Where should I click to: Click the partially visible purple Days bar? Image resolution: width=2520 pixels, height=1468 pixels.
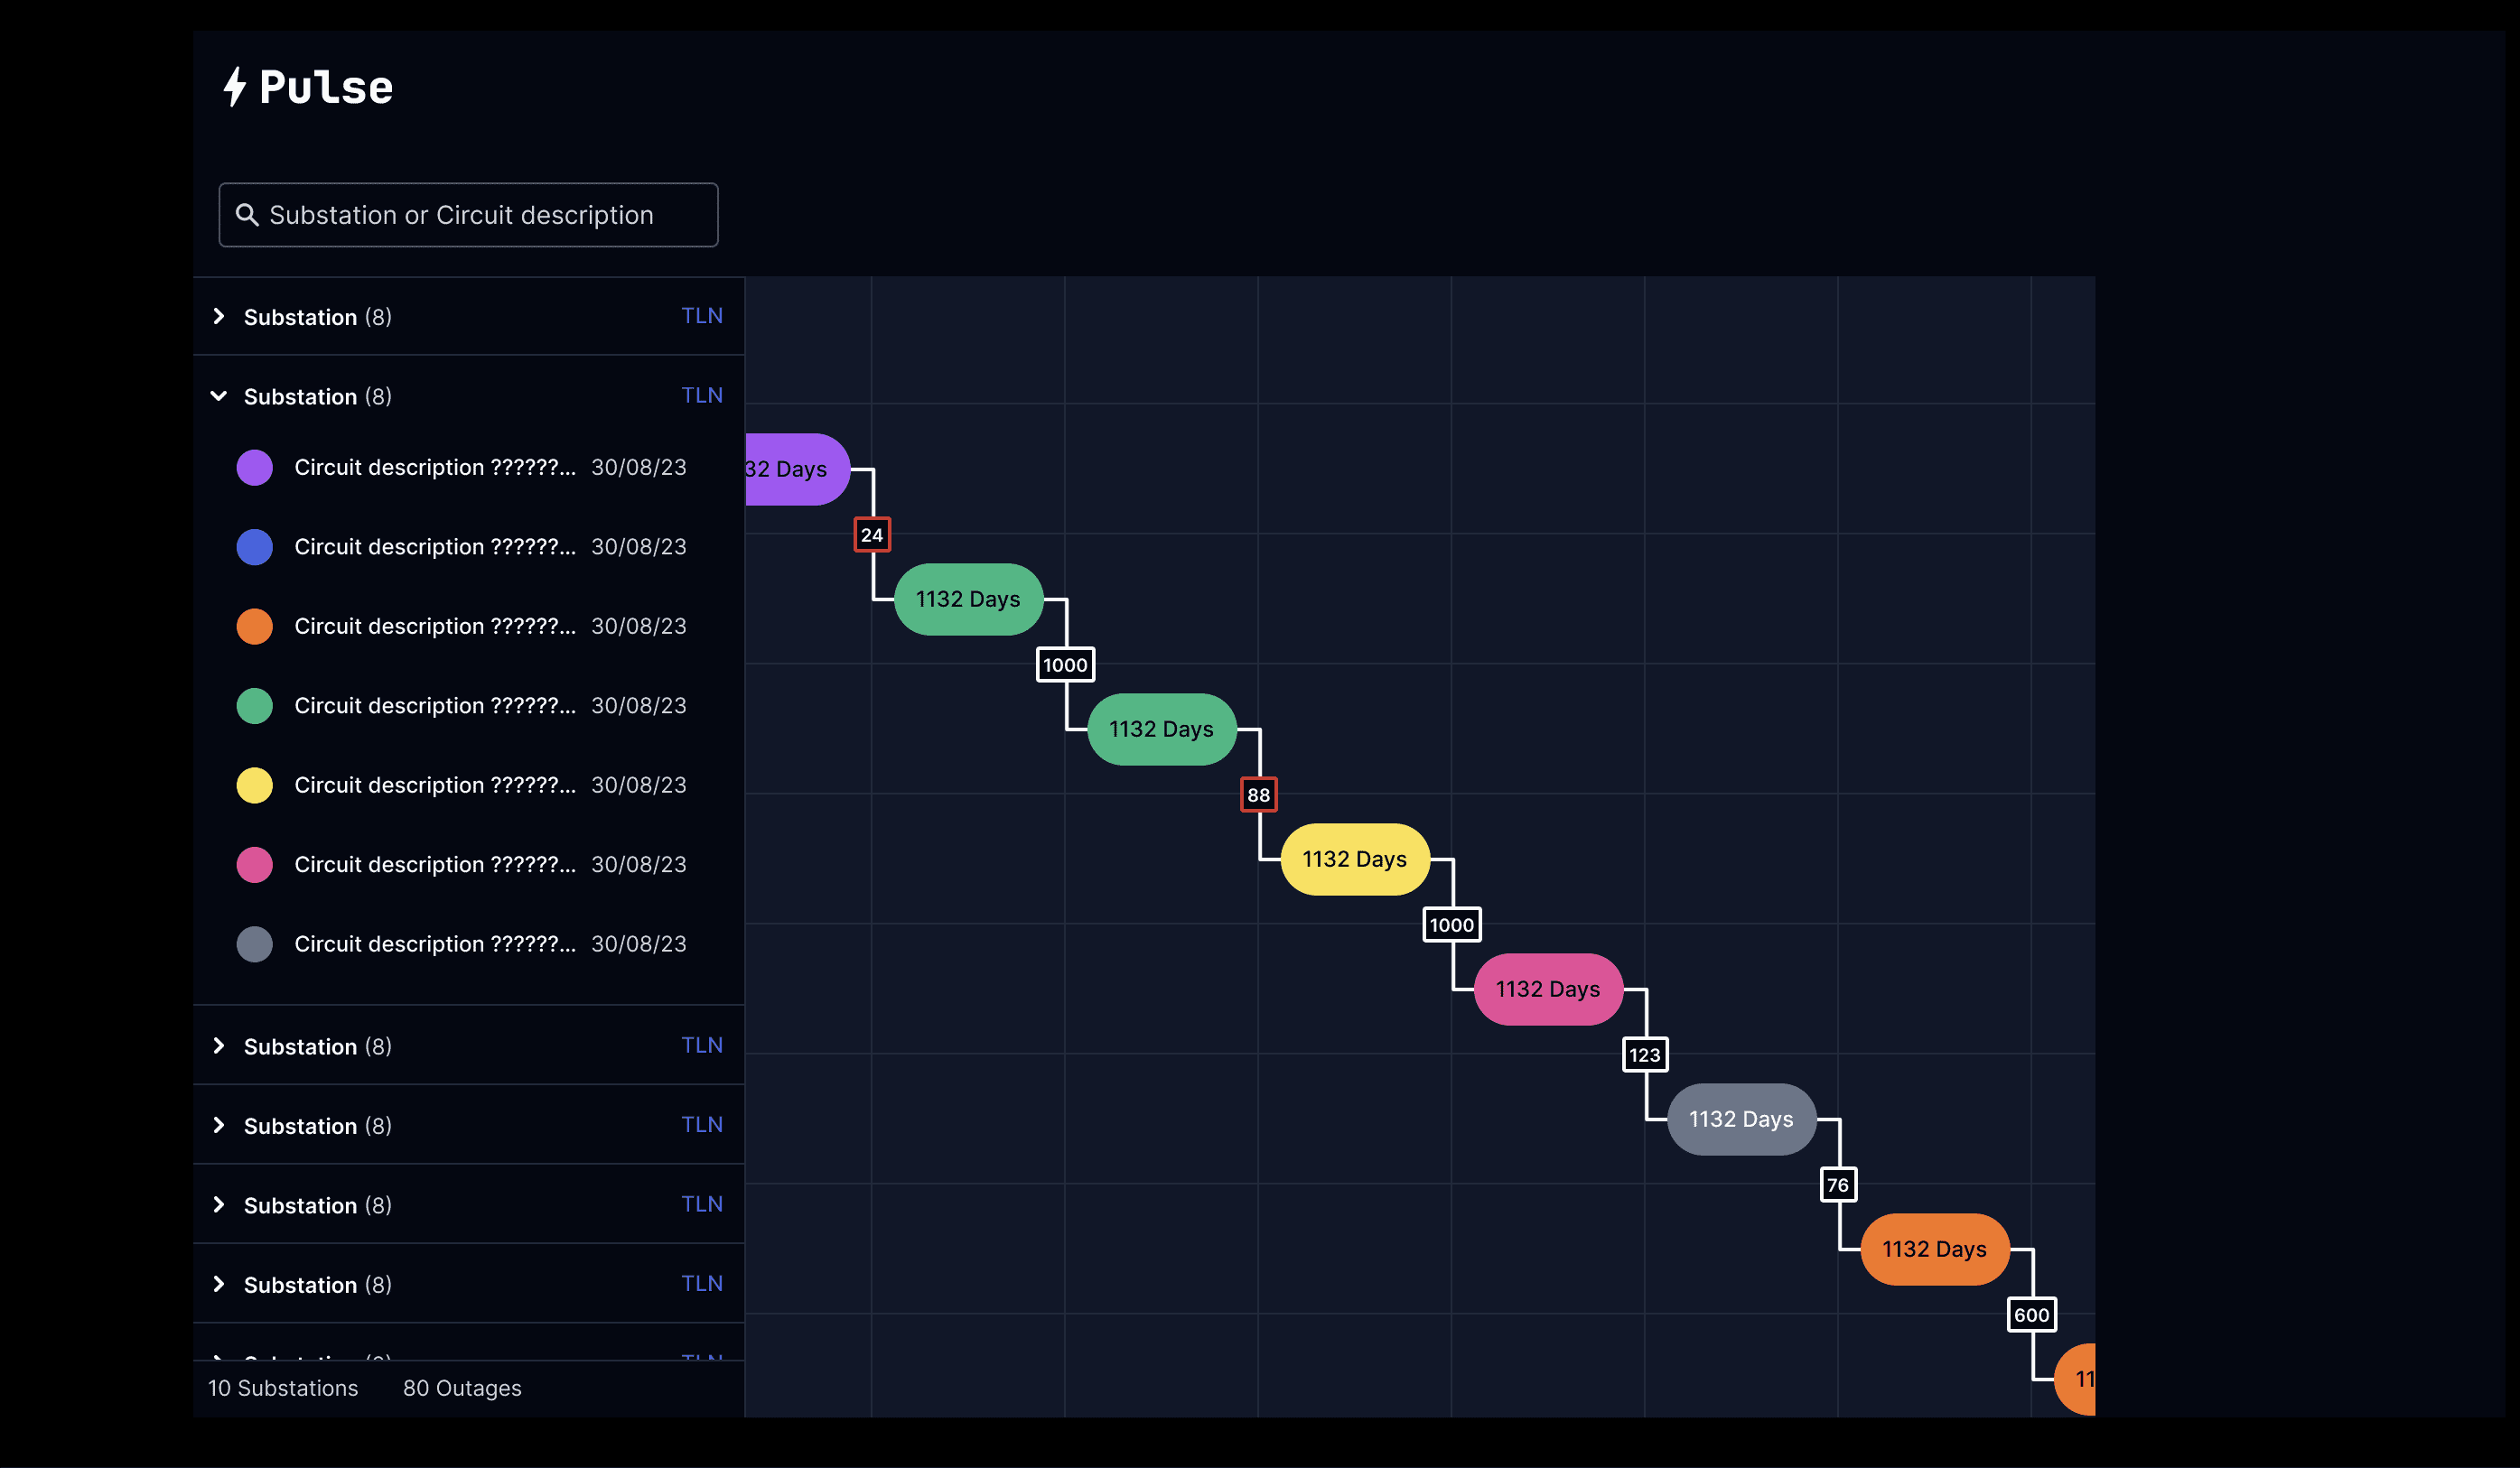(795, 469)
